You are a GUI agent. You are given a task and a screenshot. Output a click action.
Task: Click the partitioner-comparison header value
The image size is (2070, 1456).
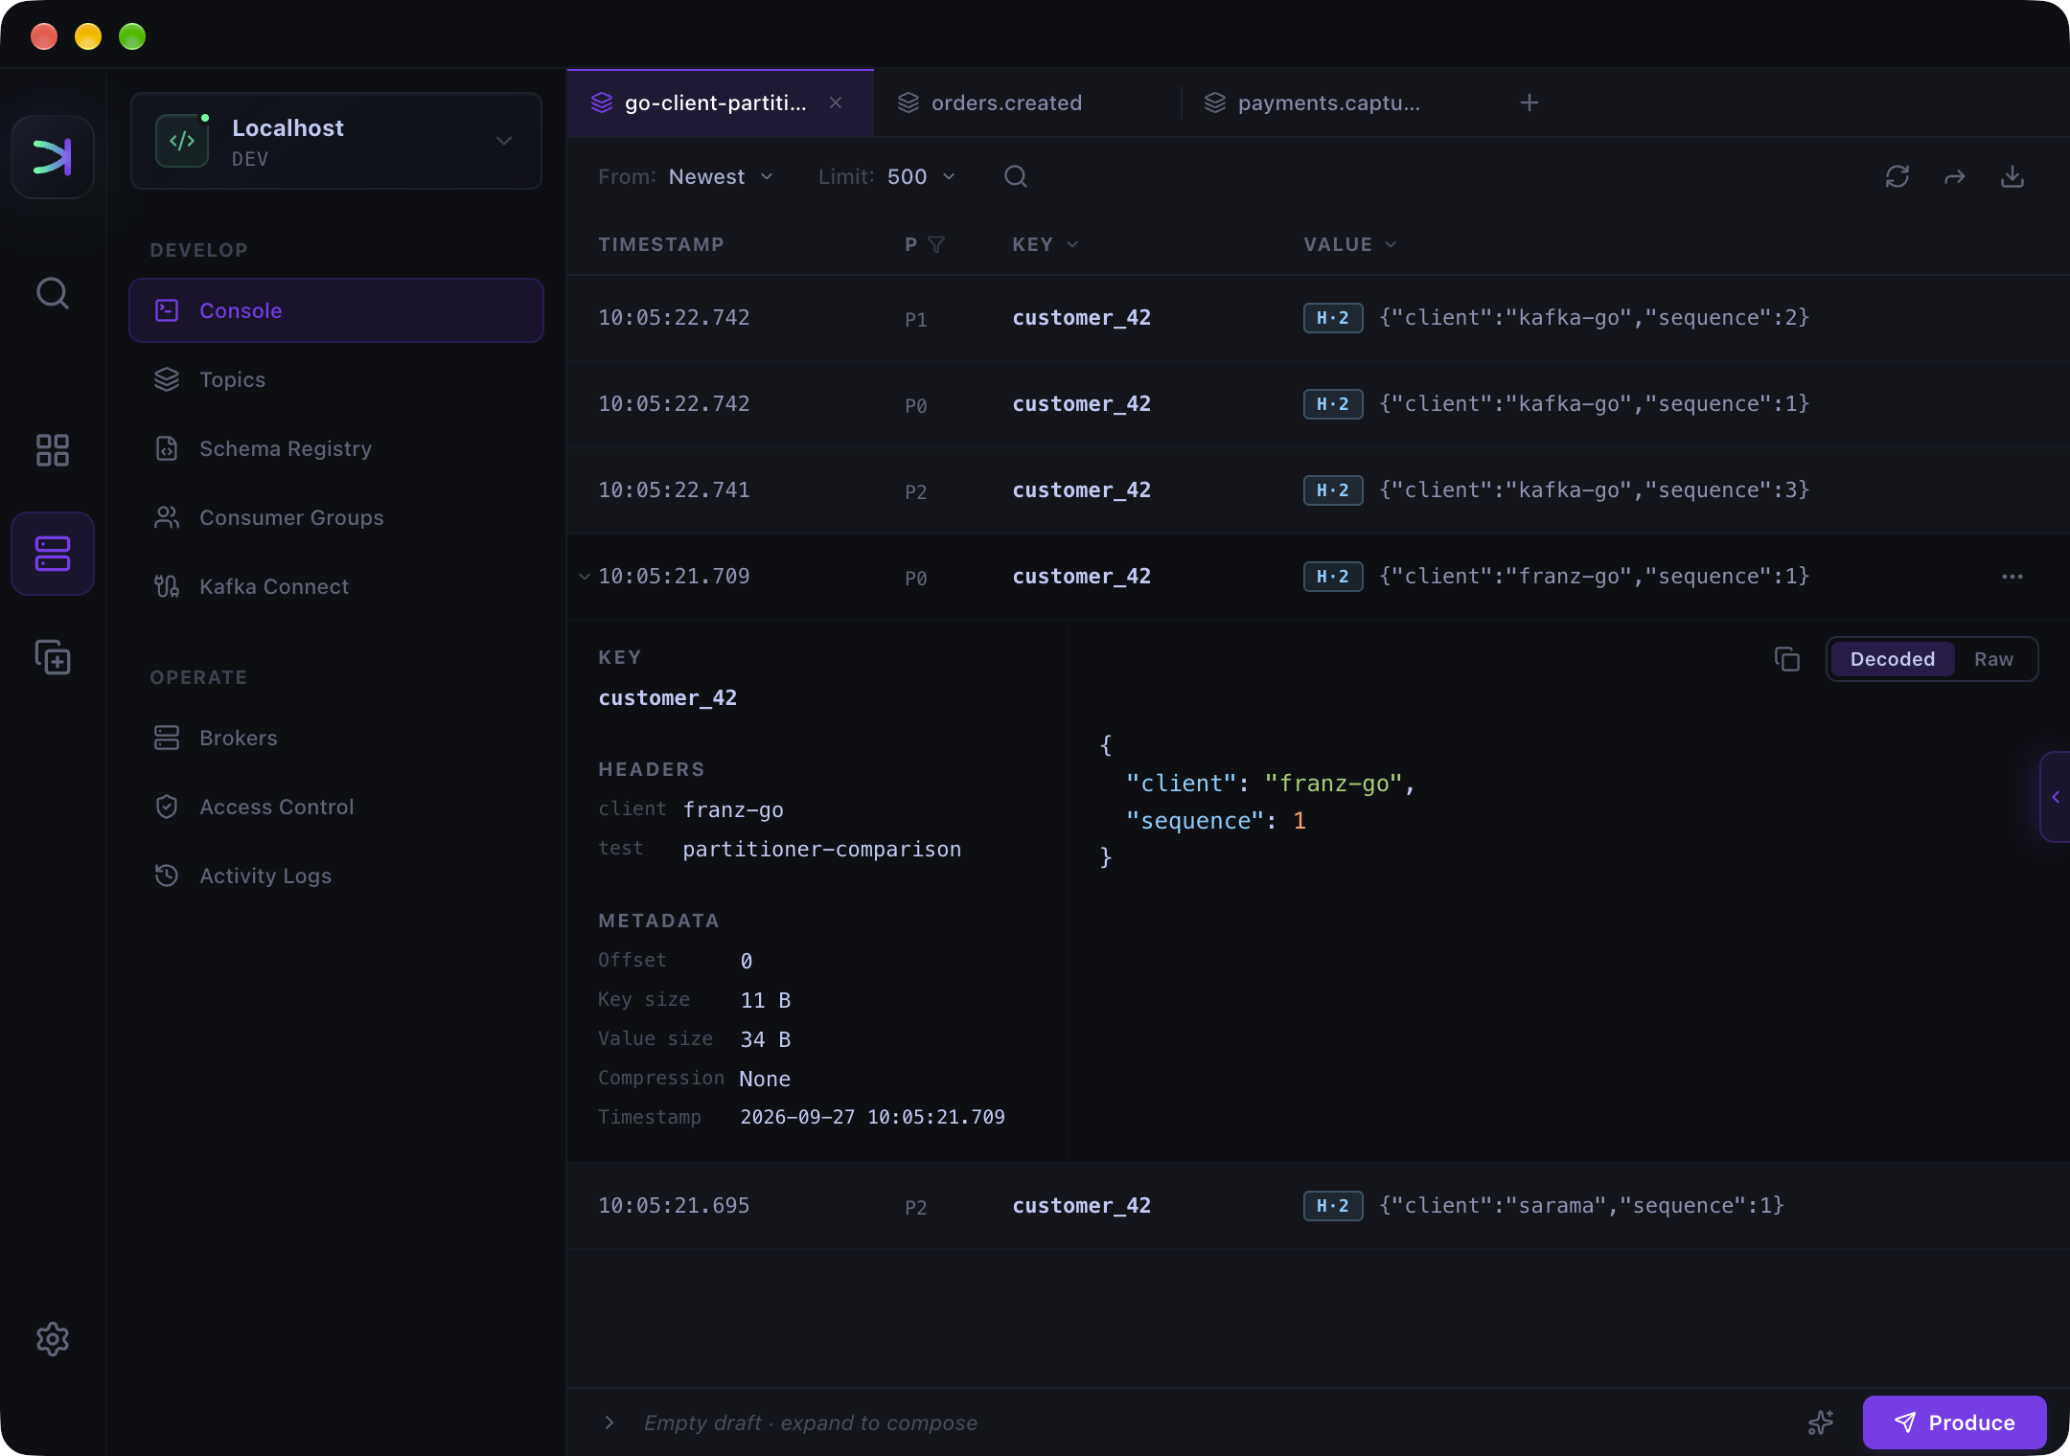[x=822, y=850]
